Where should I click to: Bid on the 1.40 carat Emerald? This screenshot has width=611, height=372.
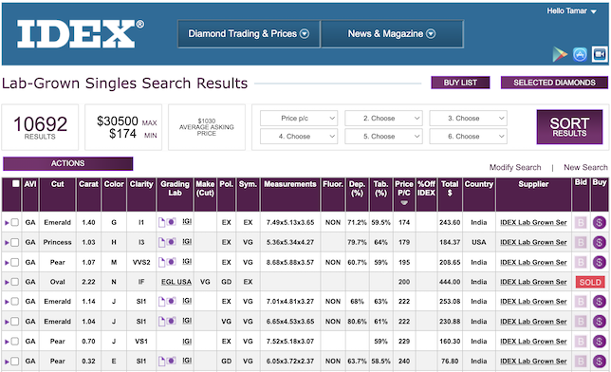tap(581, 222)
